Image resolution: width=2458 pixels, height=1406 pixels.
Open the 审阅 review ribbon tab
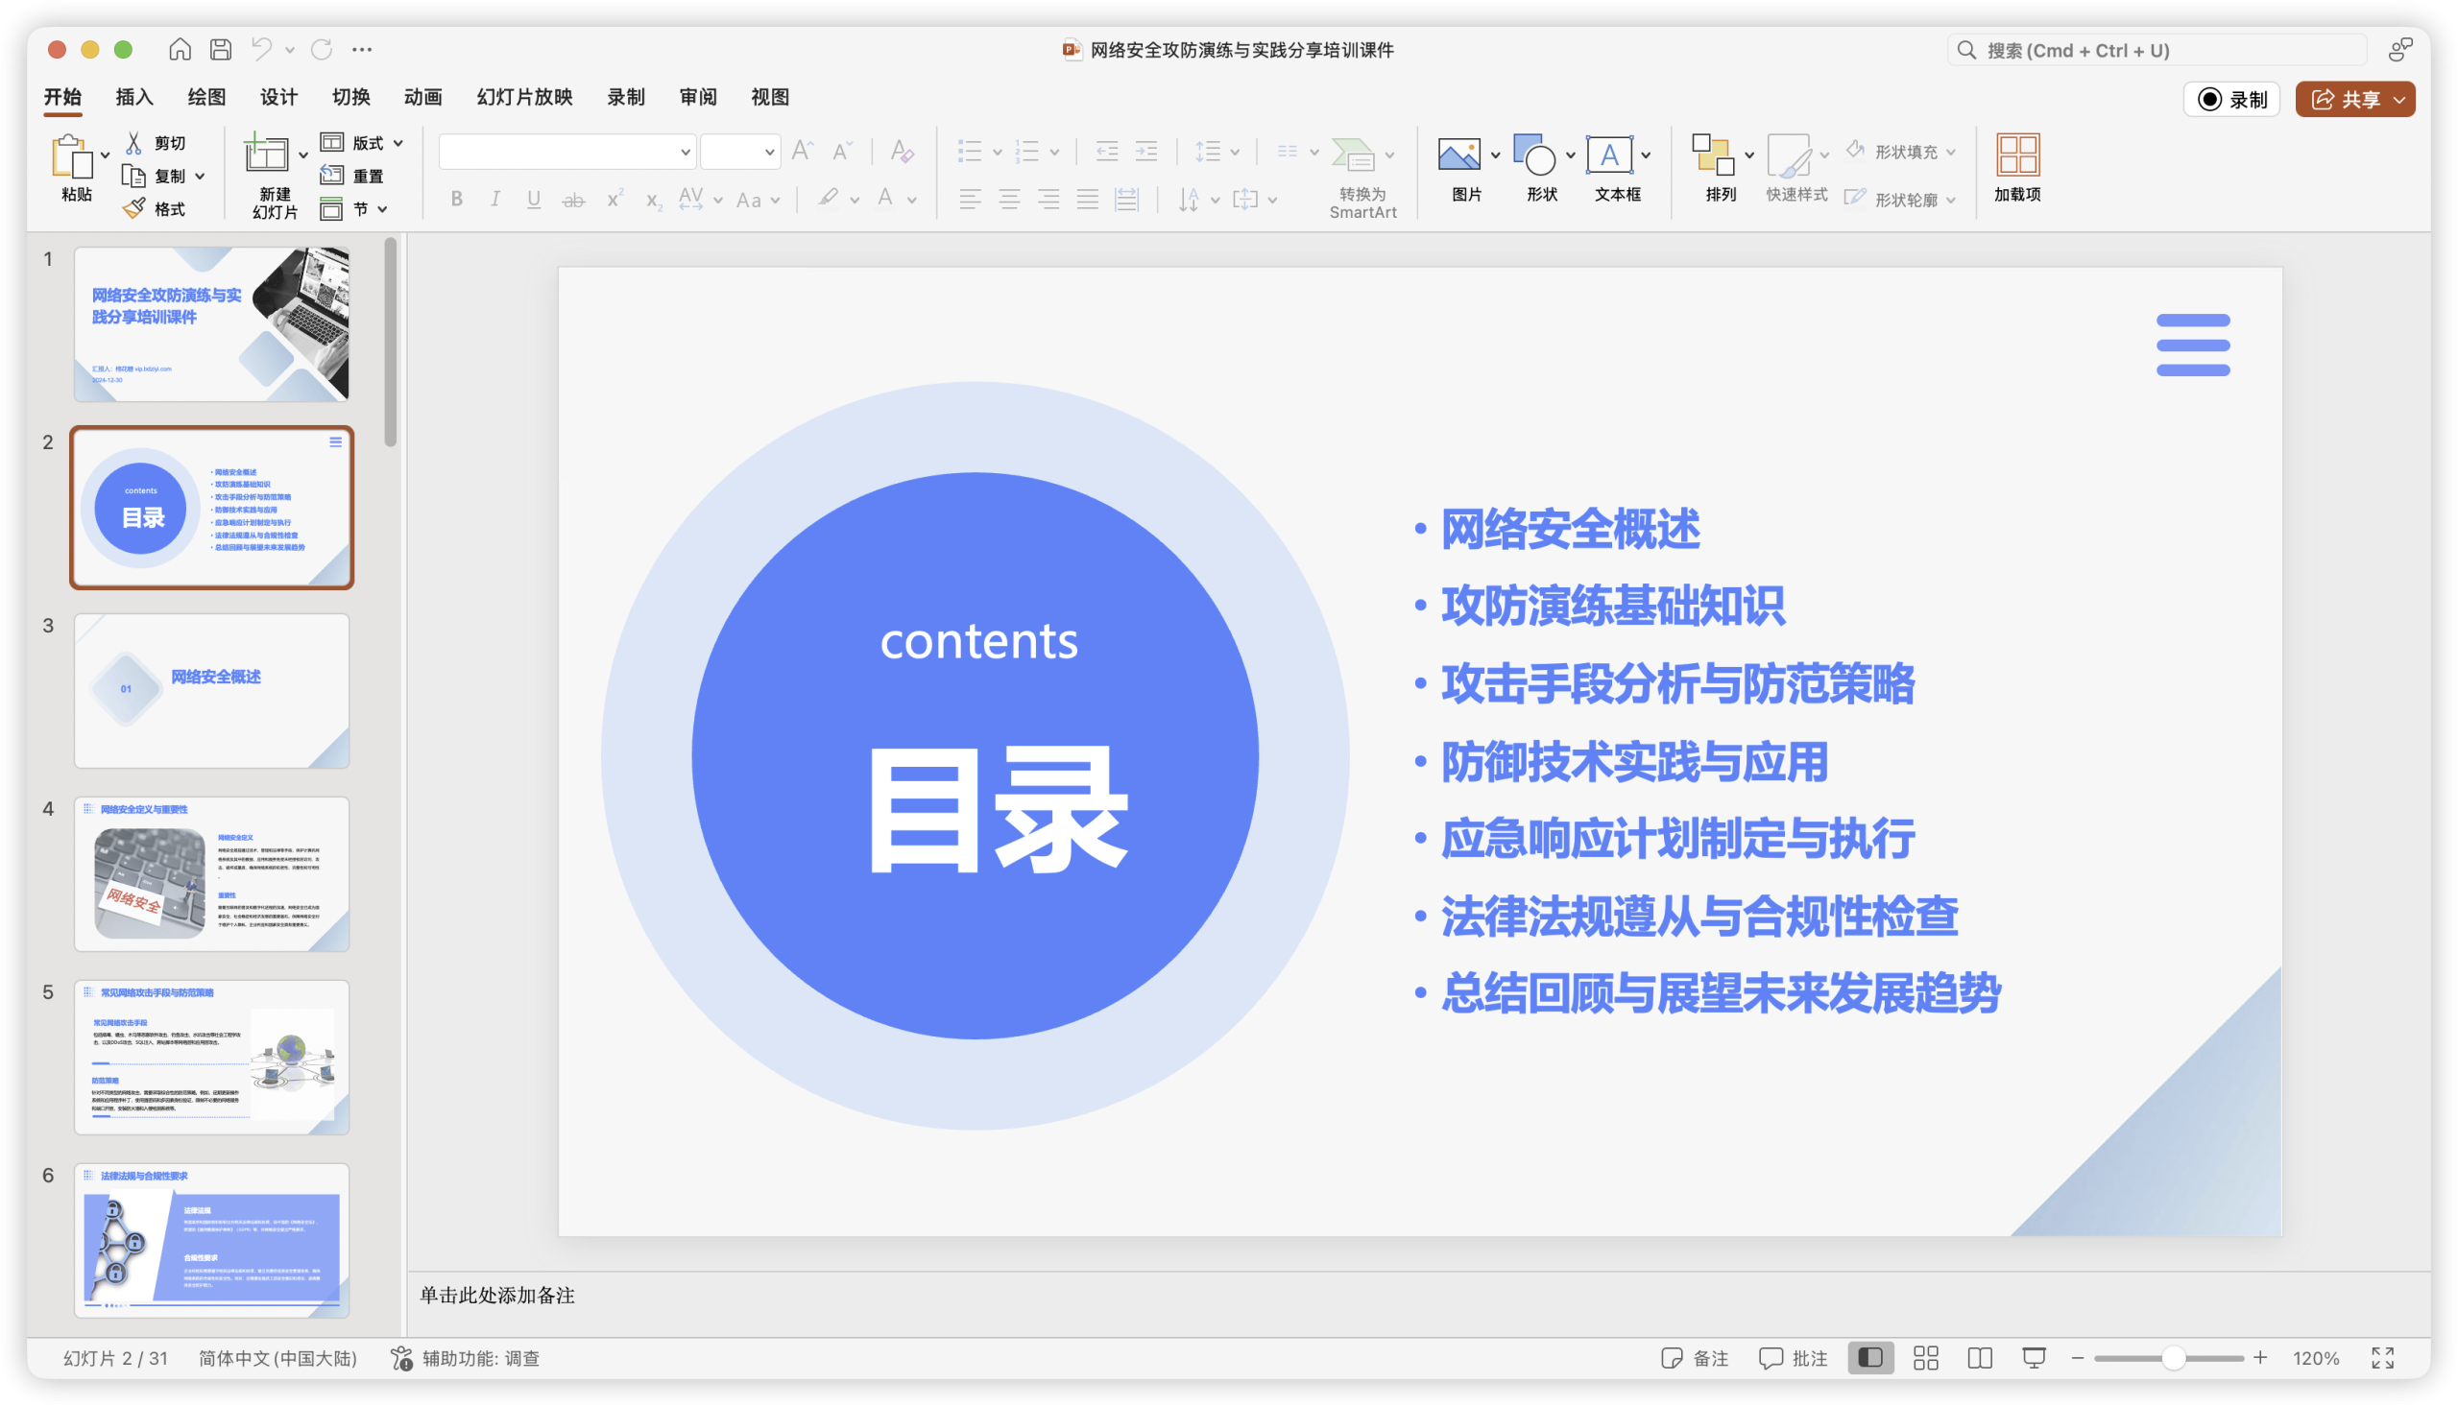tap(697, 97)
